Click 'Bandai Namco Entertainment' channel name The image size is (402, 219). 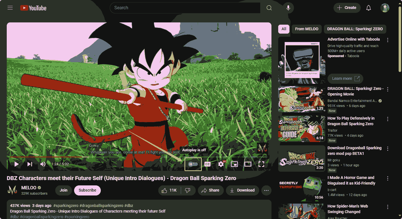pyautogui.click(x=352, y=101)
